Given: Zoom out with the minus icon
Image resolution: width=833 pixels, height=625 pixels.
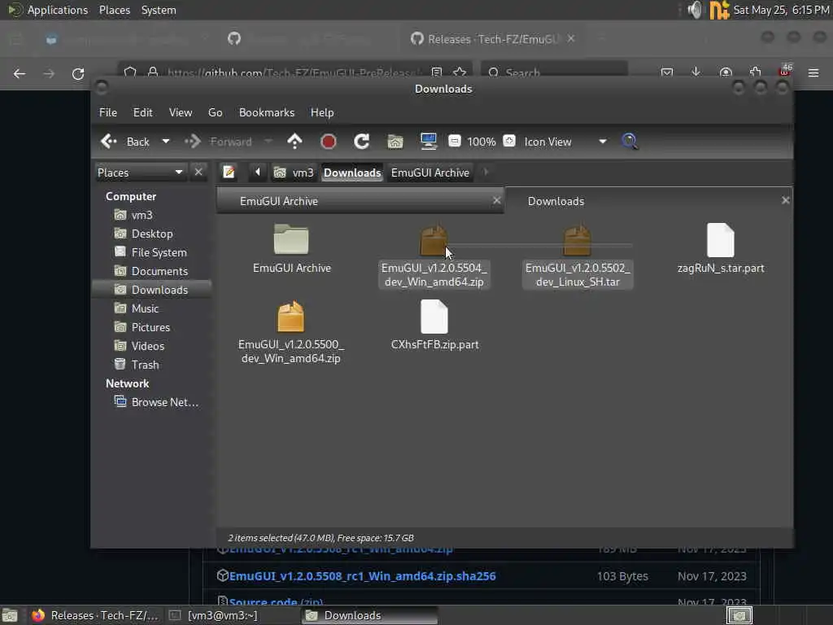Looking at the screenshot, I should tap(454, 142).
